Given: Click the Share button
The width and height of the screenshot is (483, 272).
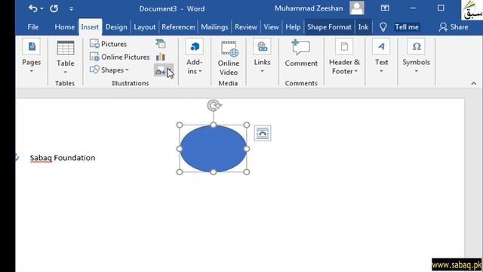Looking at the screenshot, I should click(x=454, y=27).
